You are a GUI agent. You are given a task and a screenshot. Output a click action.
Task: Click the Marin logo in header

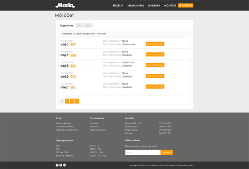(x=65, y=5)
